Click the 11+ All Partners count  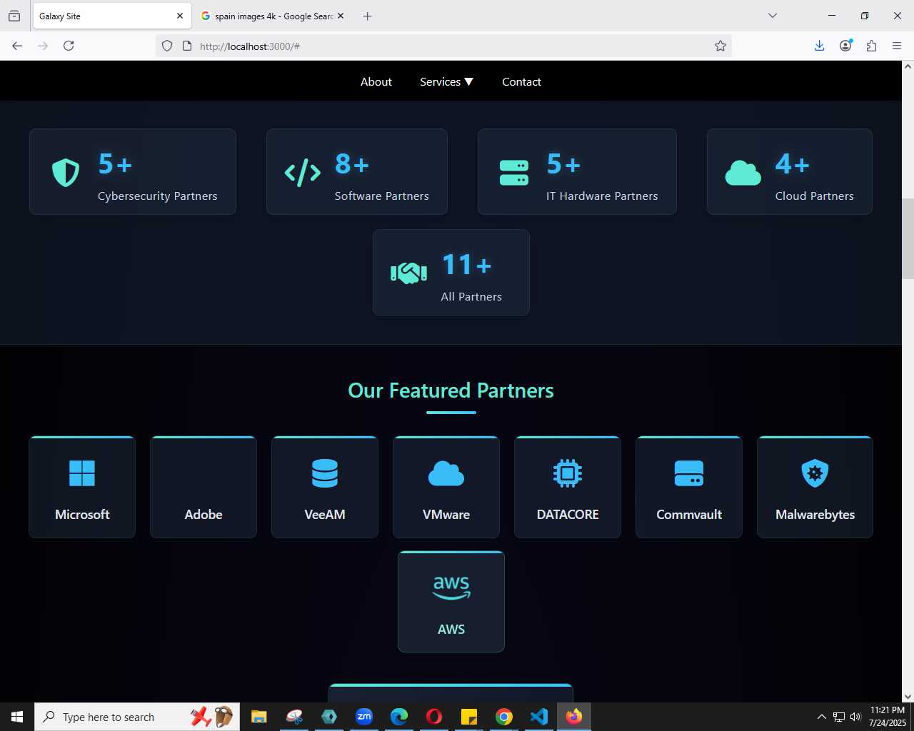466,265
